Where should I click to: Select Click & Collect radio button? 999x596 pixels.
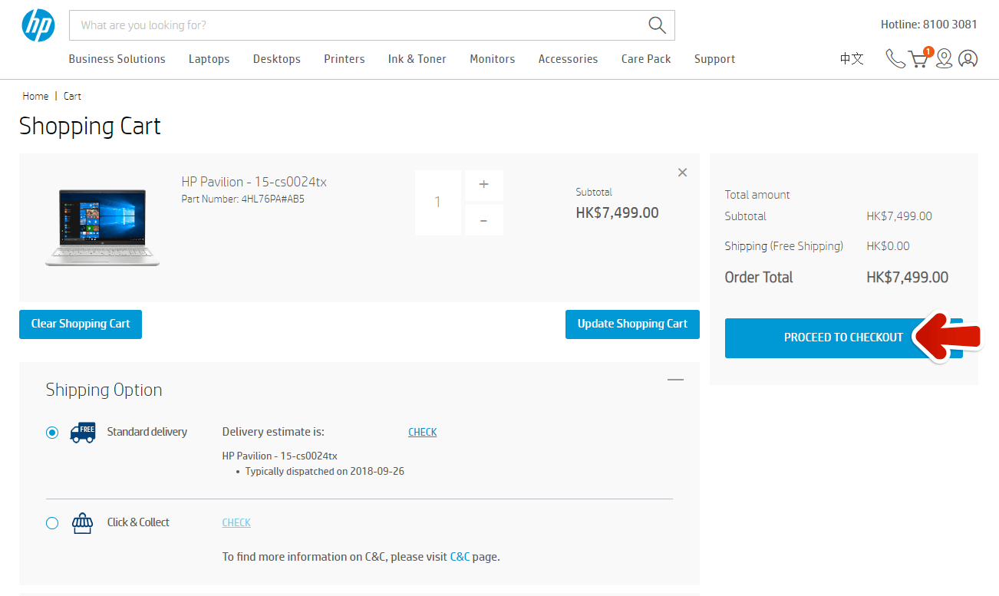tap(52, 523)
